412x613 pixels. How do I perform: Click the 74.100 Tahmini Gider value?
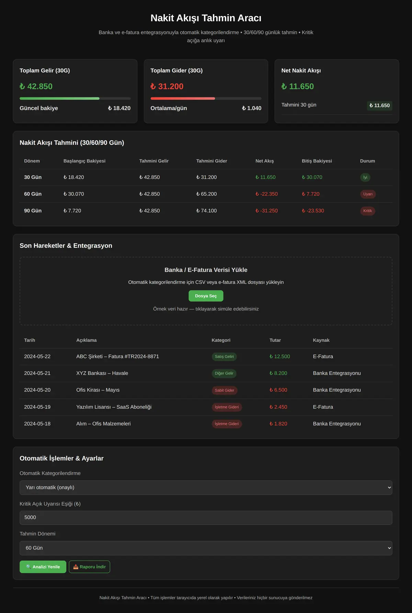[x=206, y=211]
